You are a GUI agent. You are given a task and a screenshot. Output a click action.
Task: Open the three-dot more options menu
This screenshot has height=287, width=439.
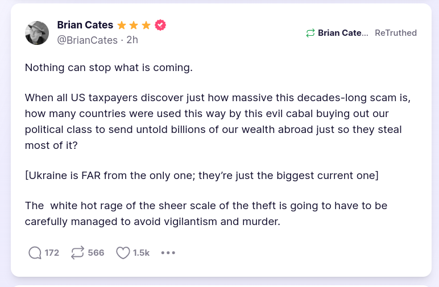pyautogui.click(x=168, y=253)
